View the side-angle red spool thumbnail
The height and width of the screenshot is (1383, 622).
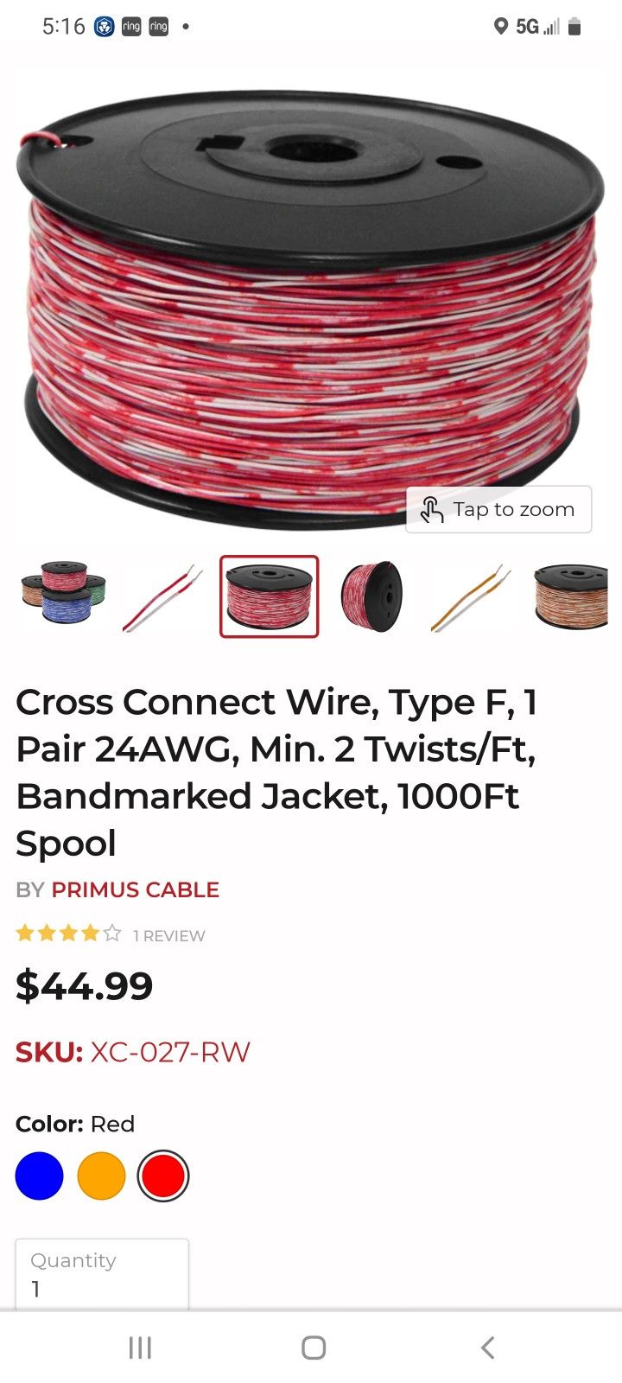(371, 596)
